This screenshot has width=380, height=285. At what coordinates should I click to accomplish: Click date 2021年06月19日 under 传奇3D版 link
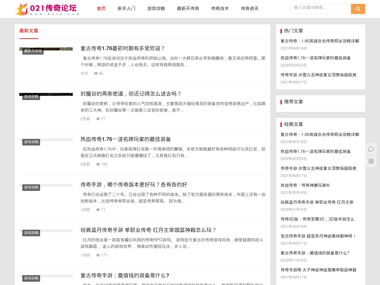[294, 227]
